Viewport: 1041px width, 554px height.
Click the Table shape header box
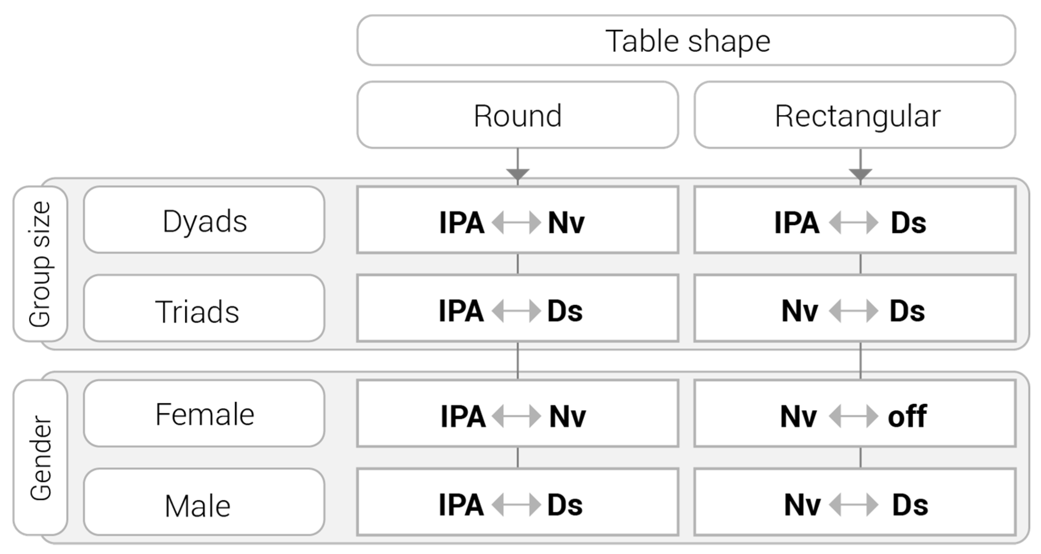686,41
